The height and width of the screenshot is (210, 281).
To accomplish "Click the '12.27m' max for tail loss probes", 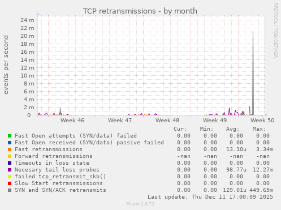I will pos(263,170).
